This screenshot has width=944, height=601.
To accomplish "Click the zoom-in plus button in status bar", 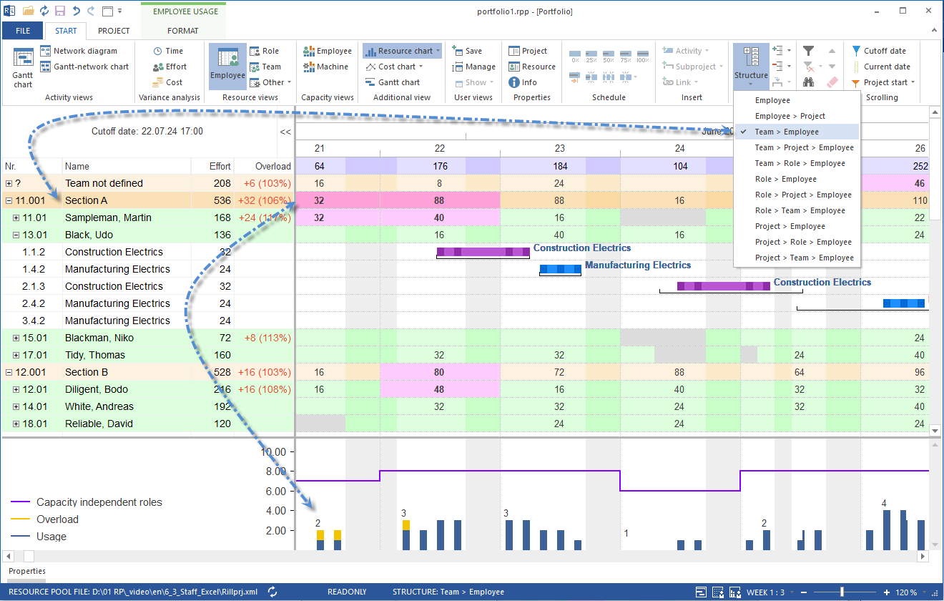I will pyautogui.click(x=887, y=592).
